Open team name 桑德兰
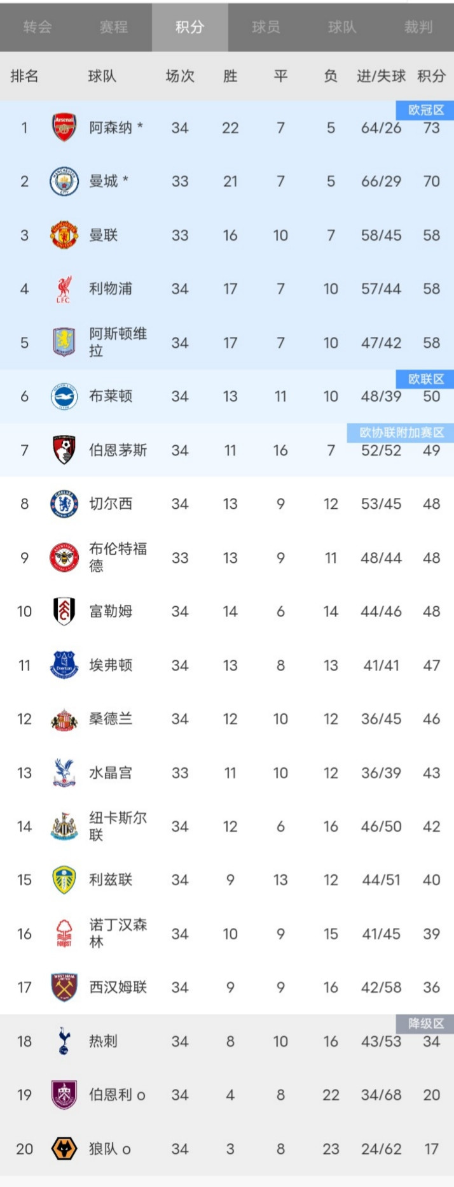Viewport: 454px width, 1187px height. click(111, 719)
